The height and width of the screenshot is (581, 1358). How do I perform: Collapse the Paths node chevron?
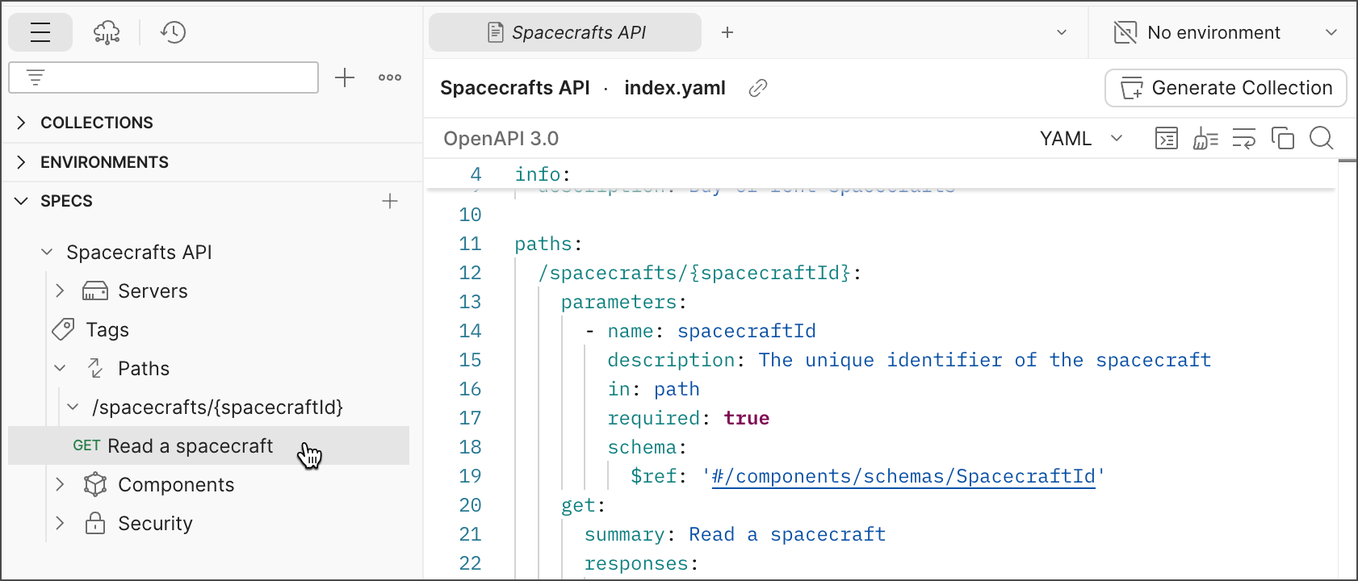(x=60, y=368)
